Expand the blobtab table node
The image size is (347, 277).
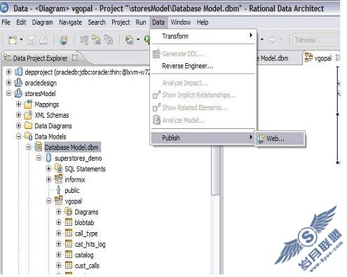click(x=59, y=222)
